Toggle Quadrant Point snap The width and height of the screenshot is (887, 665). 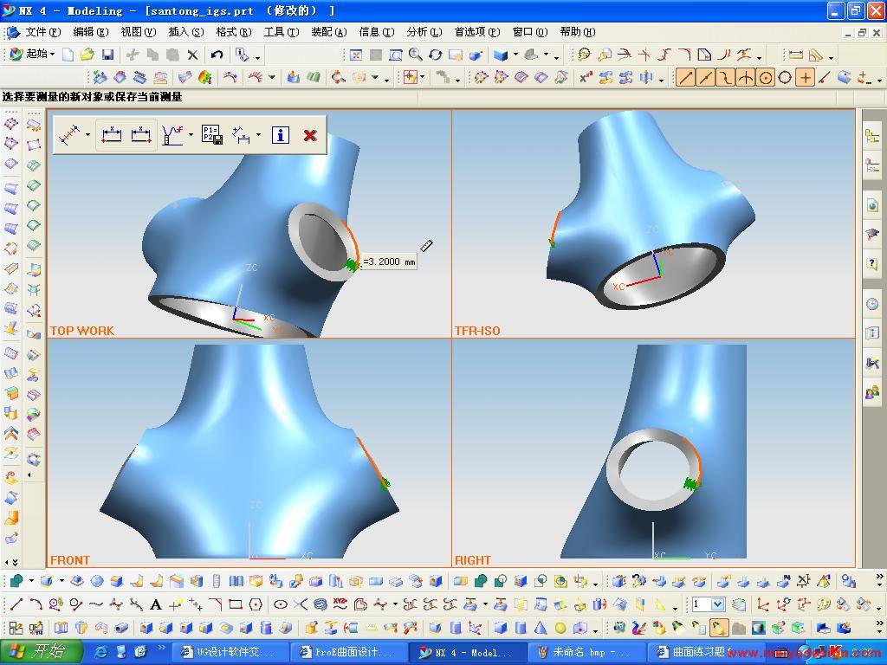785,77
